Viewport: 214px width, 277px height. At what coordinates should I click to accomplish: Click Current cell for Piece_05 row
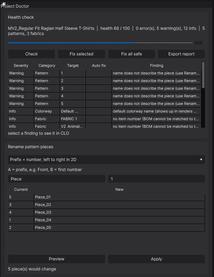(x=21, y=227)
